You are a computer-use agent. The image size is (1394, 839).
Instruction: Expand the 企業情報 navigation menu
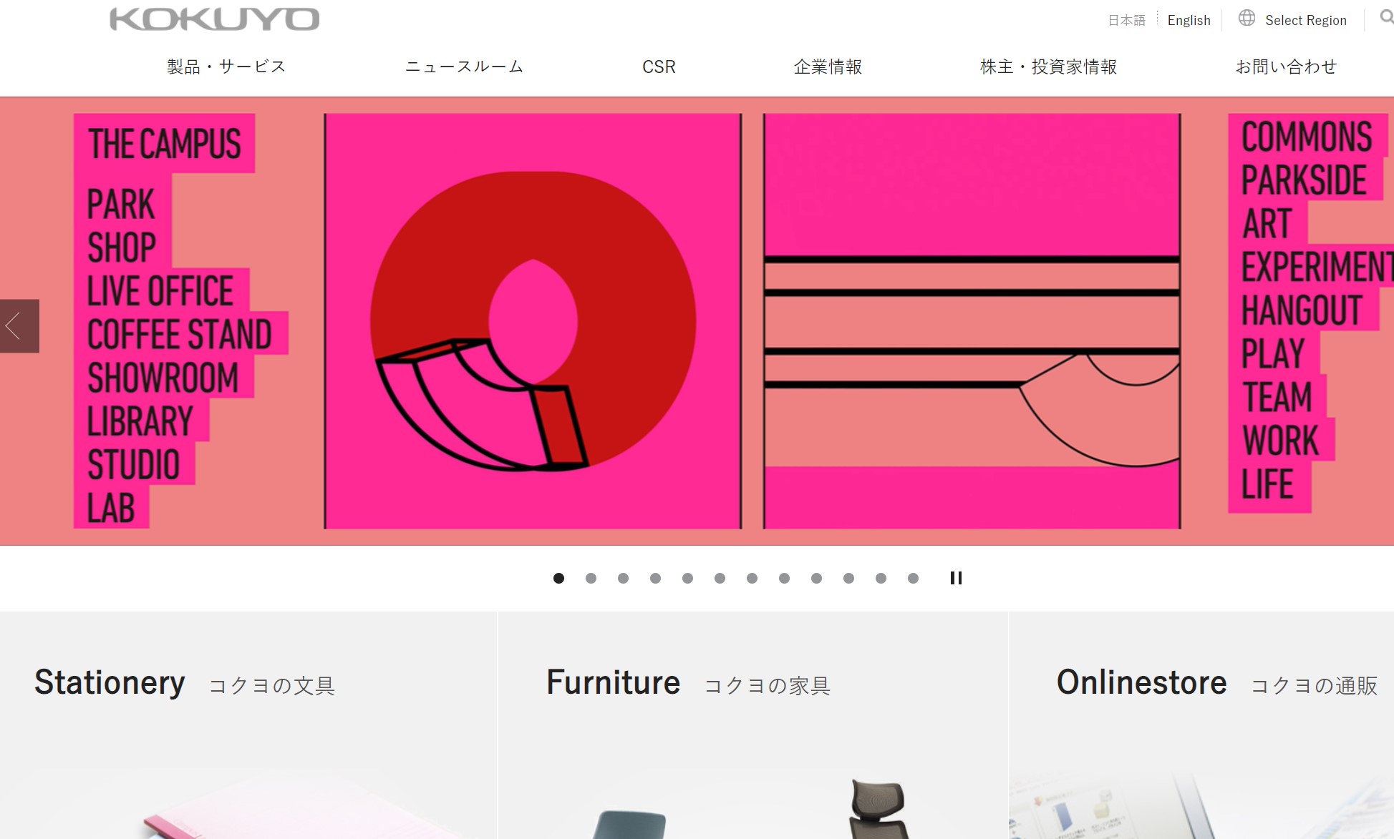pyautogui.click(x=828, y=67)
